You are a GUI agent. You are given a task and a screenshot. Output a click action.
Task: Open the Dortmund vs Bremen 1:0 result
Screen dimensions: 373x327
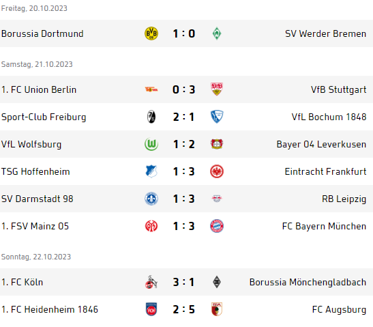tap(184, 33)
